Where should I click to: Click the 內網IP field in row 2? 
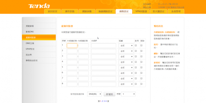click(104, 51)
